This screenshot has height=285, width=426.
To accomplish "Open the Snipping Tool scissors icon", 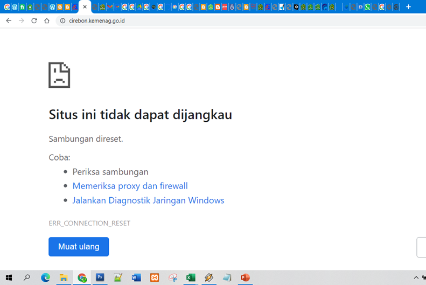I will tap(173, 277).
